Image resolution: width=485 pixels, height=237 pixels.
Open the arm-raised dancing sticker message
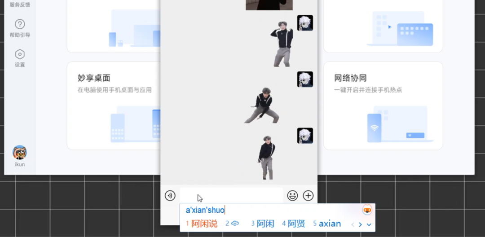coord(282,44)
